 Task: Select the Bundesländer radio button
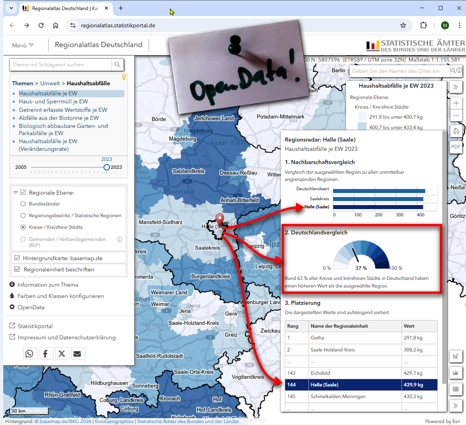tap(23, 204)
